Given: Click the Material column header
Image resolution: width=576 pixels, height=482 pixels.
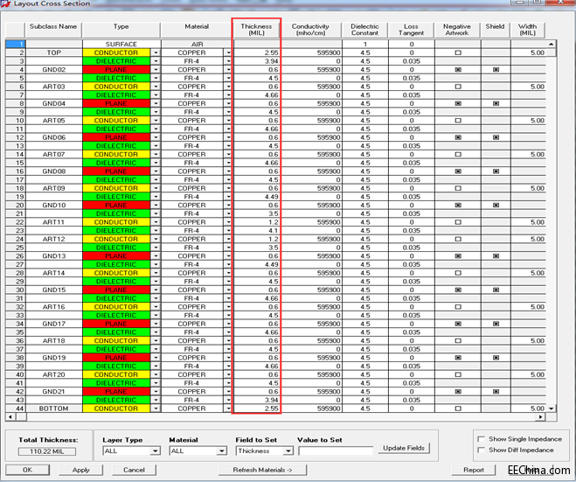Looking at the screenshot, I should pyautogui.click(x=197, y=30).
